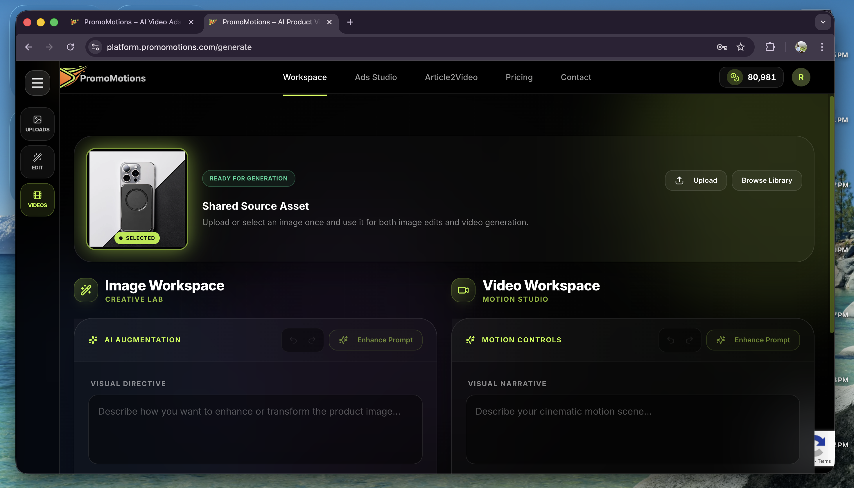Go to the Article2Video tab

[451, 77]
